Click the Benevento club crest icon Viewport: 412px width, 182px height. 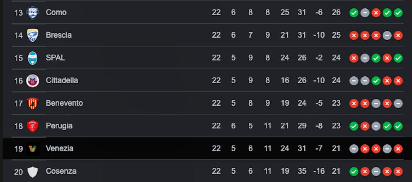32,103
